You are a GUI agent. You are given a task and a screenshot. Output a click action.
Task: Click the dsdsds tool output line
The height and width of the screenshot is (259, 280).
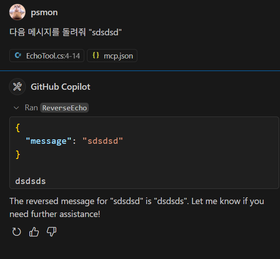pos(30,181)
